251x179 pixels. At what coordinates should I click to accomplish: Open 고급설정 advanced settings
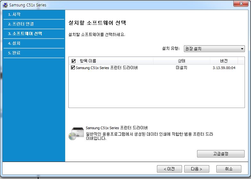coord(221,154)
